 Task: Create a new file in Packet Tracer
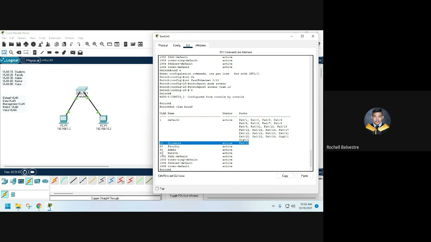(4, 44)
